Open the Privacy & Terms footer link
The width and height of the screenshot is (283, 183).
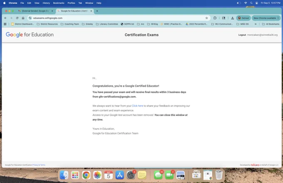click(x=39, y=165)
